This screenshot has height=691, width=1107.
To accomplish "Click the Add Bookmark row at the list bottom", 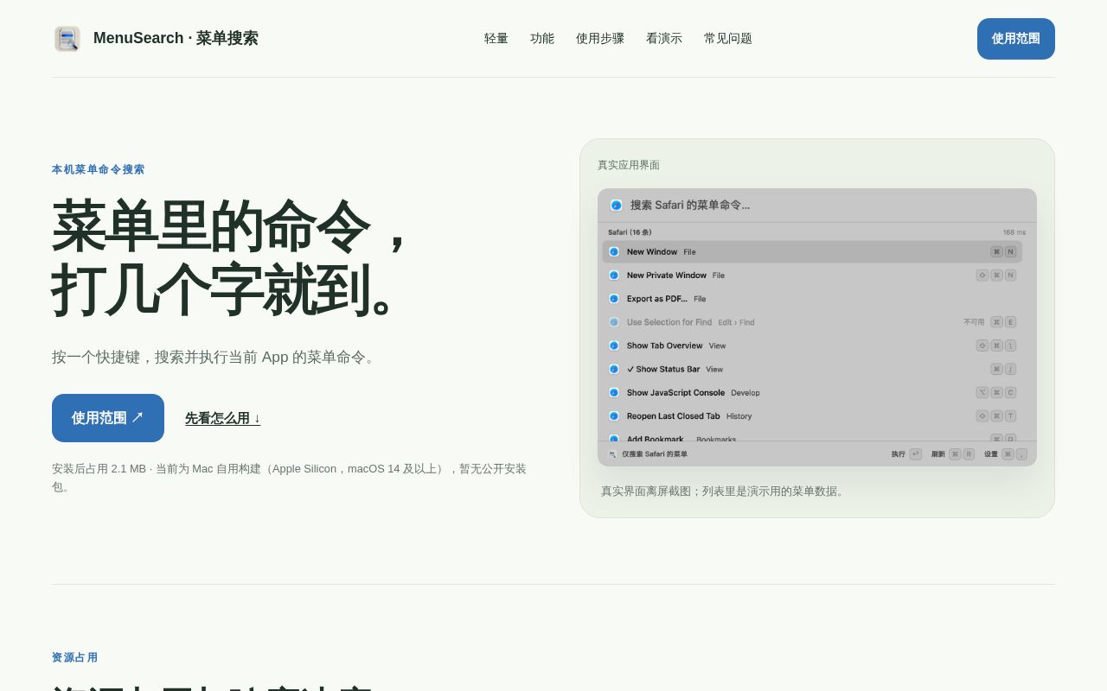I will pos(812,436).
